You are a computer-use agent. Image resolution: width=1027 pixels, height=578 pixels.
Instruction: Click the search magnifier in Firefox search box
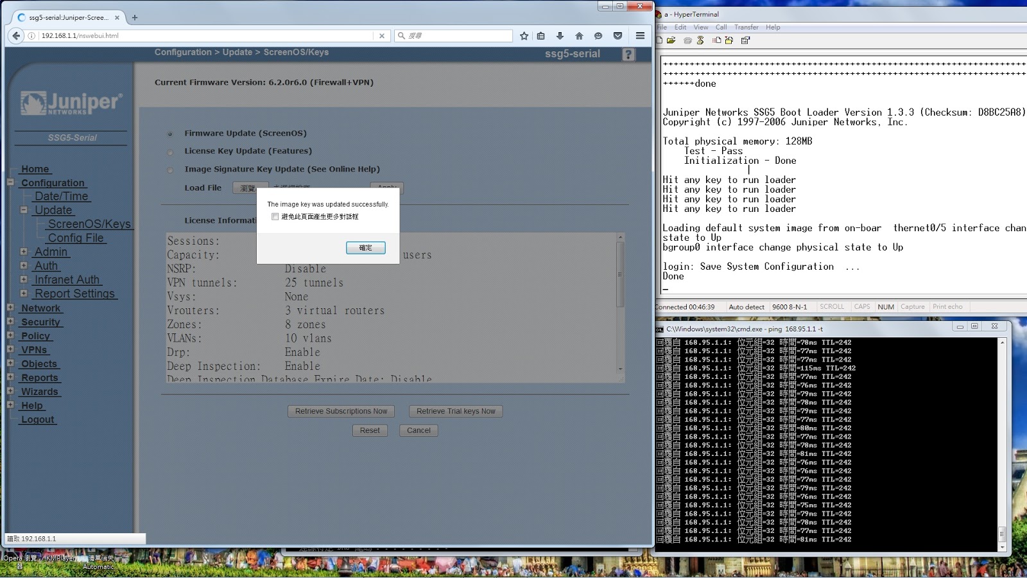[x=401, y=36]
